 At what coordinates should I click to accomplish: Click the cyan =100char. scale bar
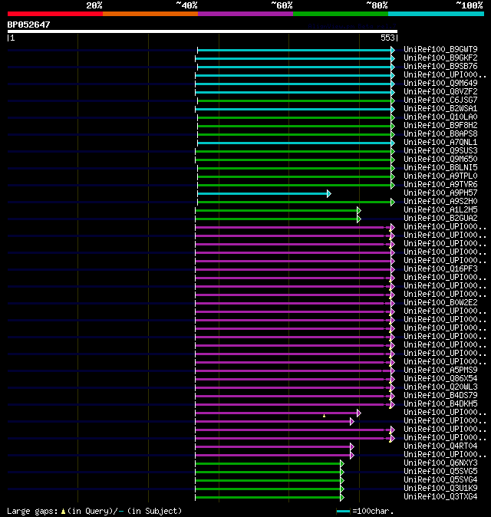point(343,512)
